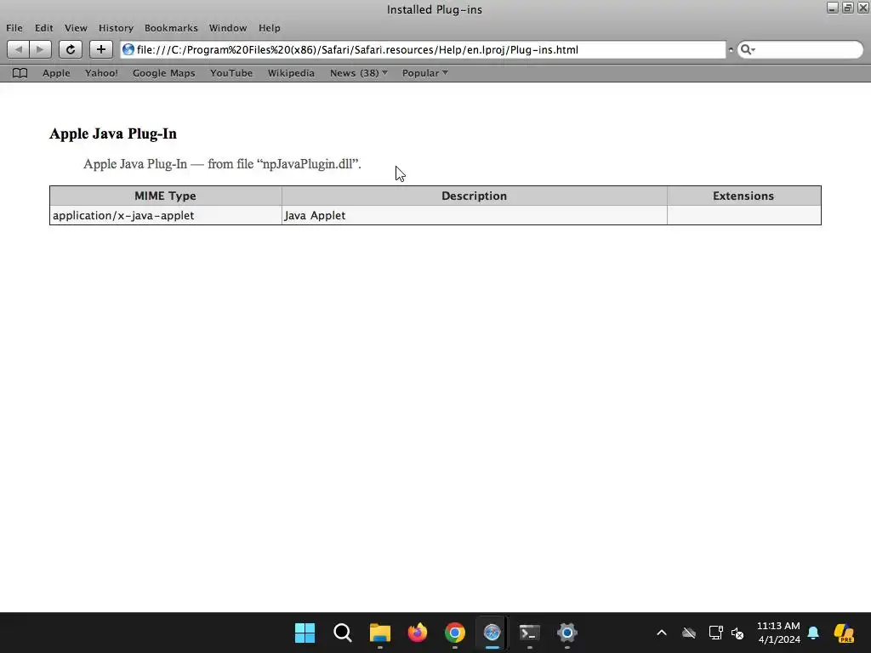Reload the current page
The image size is (871, 653).
pyautogui.click(x=71, y=49)
